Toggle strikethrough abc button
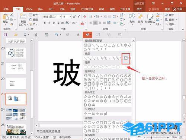The width and height of the screenshot is (186, 140). coord(62,23)
